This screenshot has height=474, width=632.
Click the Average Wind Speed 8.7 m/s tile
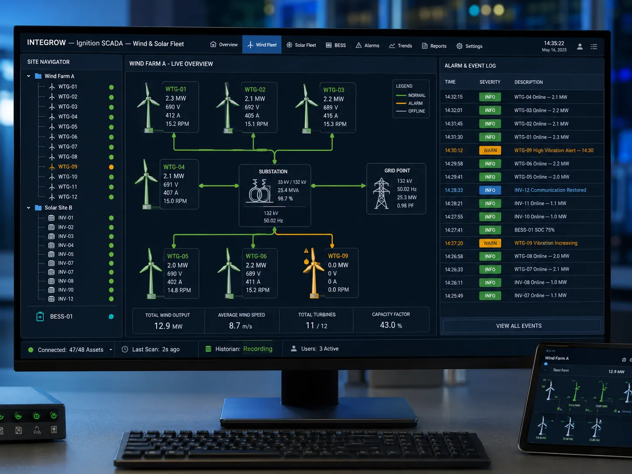pyautogui.click(x=241, y=320)
